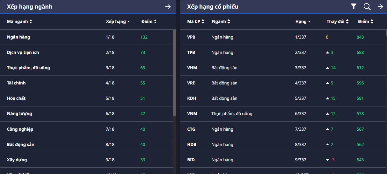Toggle Hạng column sort arrow

click(x=309, y=22)
